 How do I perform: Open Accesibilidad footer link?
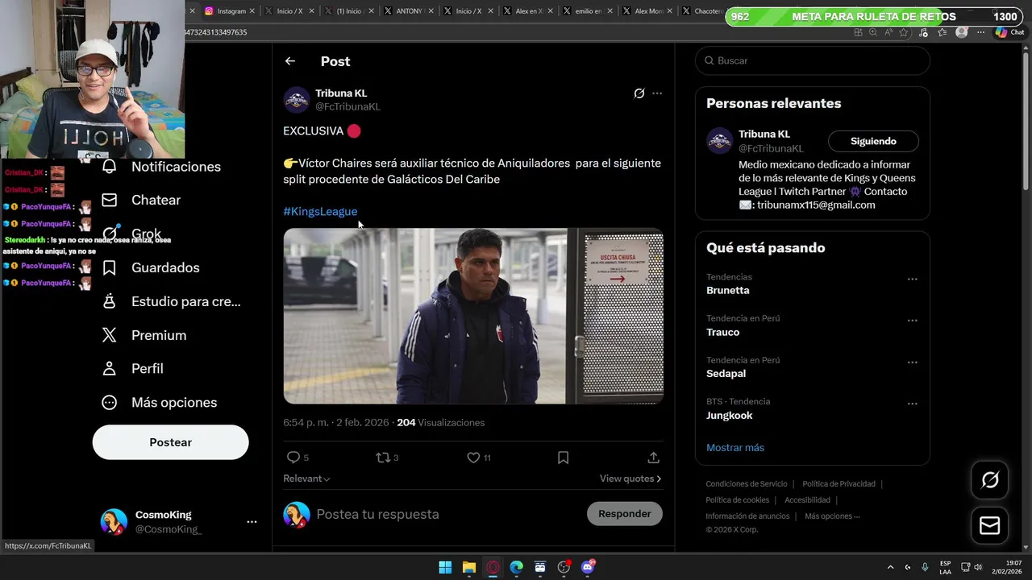[x=807, y=500]
